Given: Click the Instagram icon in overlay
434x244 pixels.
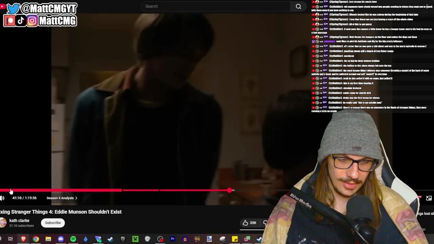Looking at the screenshot, I should [x=32, y=21].
